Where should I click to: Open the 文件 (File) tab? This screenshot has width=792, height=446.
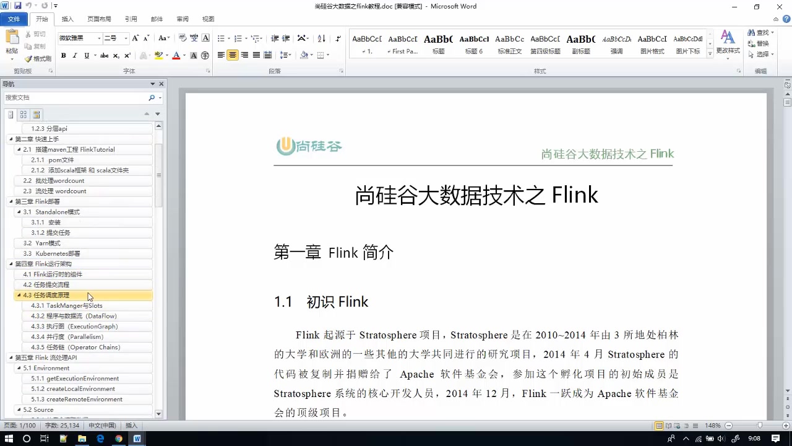click(14, 19)
